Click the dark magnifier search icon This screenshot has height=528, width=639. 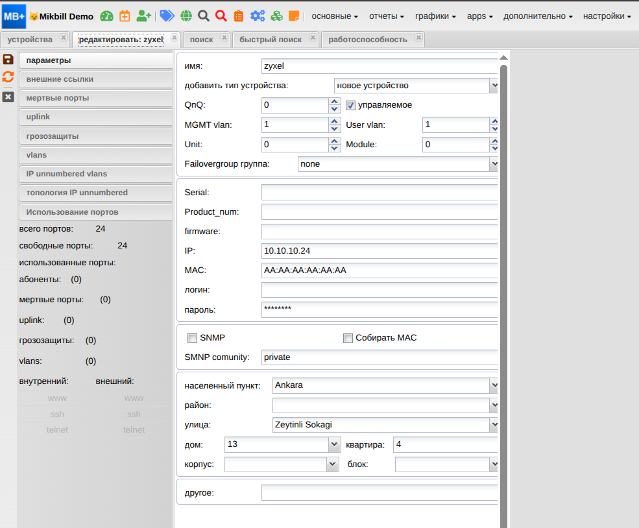204,16
